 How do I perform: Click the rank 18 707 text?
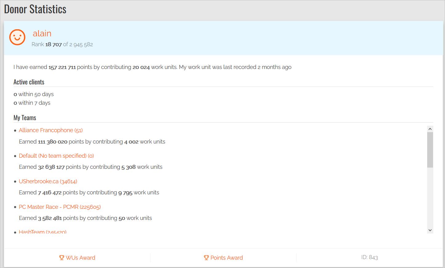coord(54,44)
